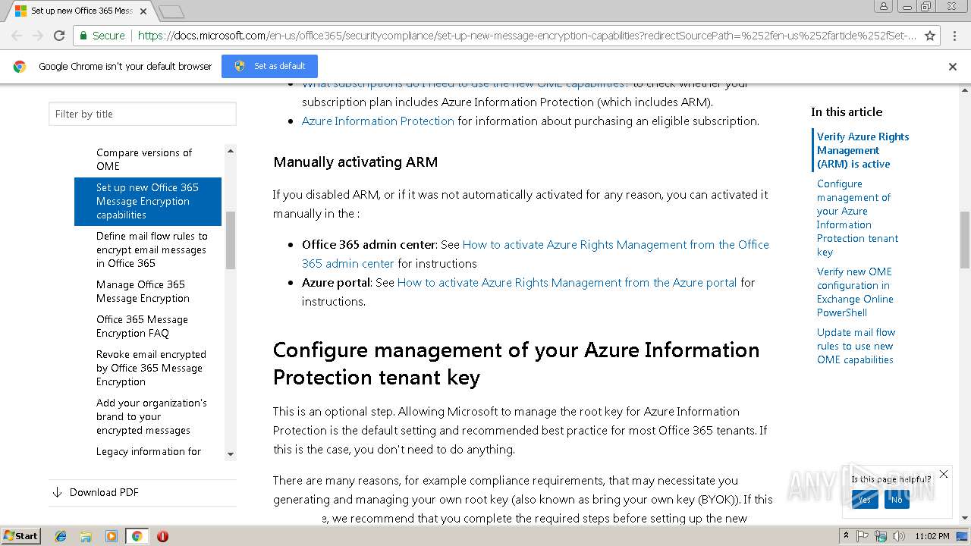Screen dimensions: 971x546
Task: Click the 11:02 PM clock
Action: [932, 536]
